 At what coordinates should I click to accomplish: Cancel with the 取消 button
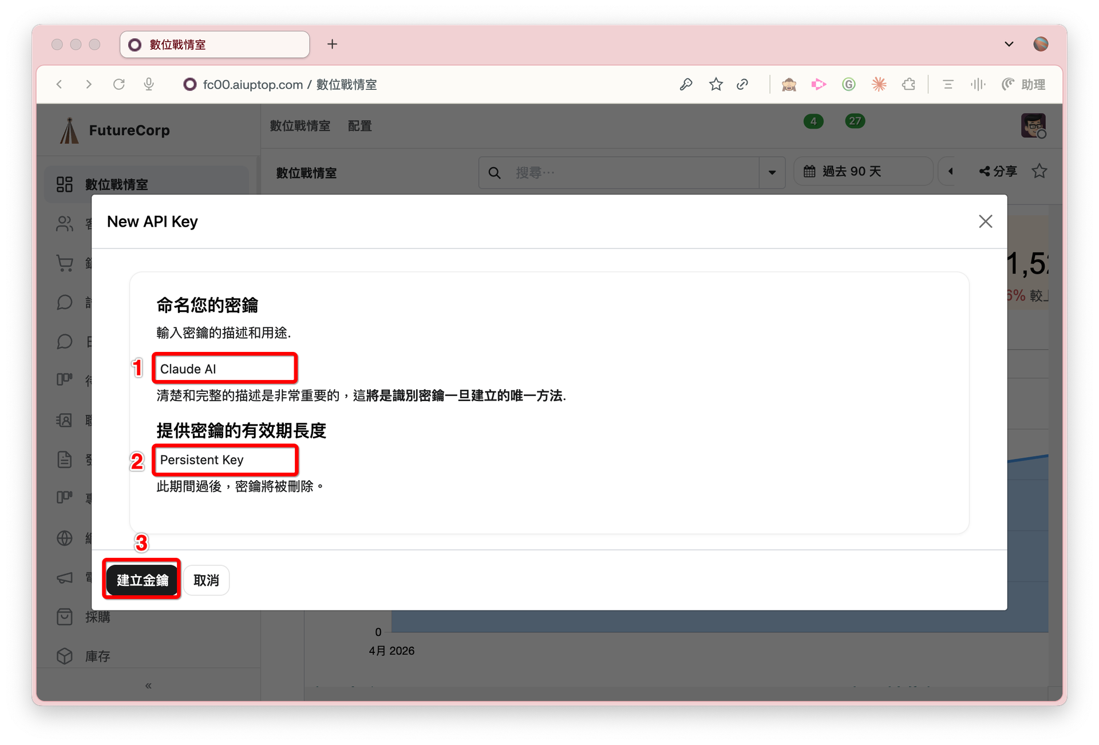(206, 580)
